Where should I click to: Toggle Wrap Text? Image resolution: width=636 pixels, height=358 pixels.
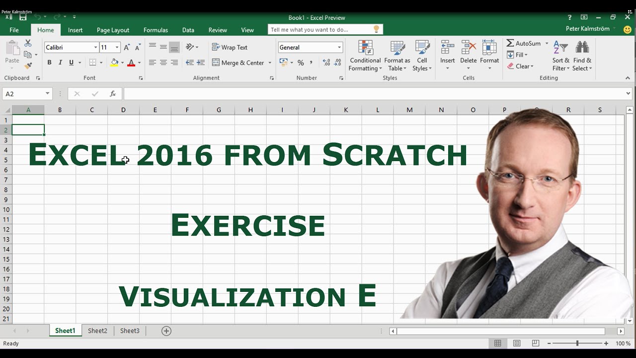pos(230,47)
